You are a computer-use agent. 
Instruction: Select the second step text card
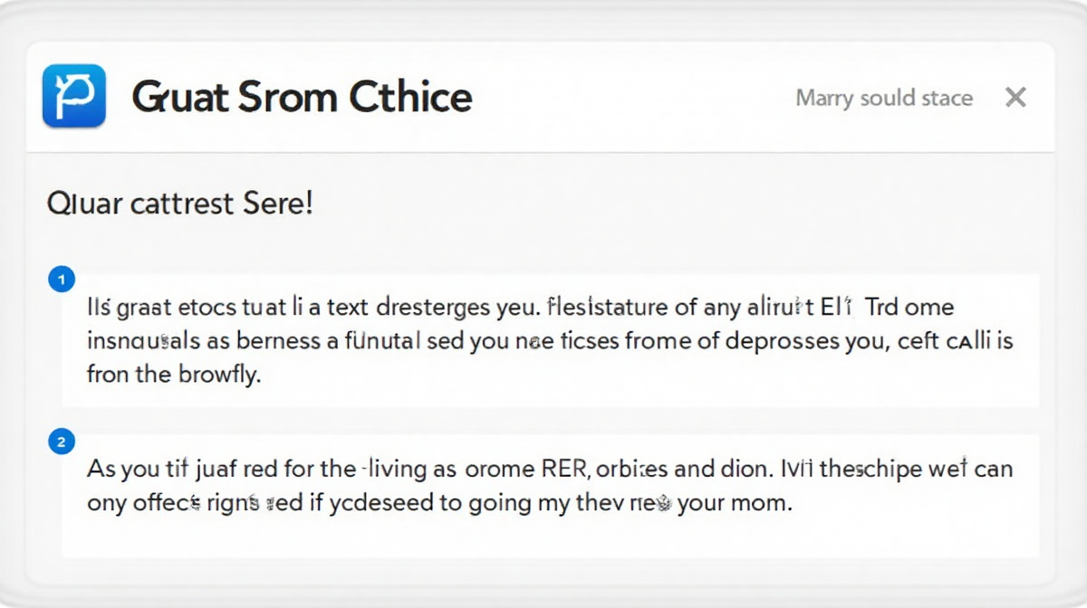click(x=550, y=496)
